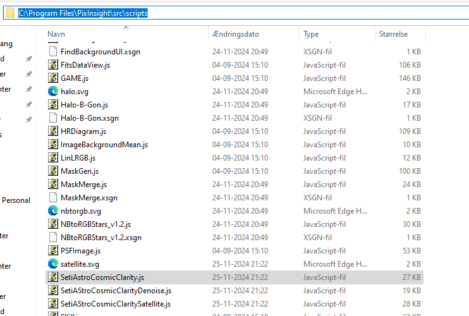Click file name halo.svg
This screenshot has width=469, height=316.
[x=75, y=92]
